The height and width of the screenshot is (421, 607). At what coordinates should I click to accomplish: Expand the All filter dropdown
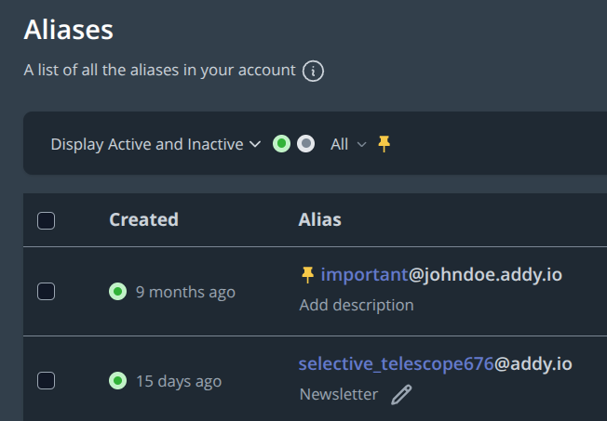pos(348,144)
